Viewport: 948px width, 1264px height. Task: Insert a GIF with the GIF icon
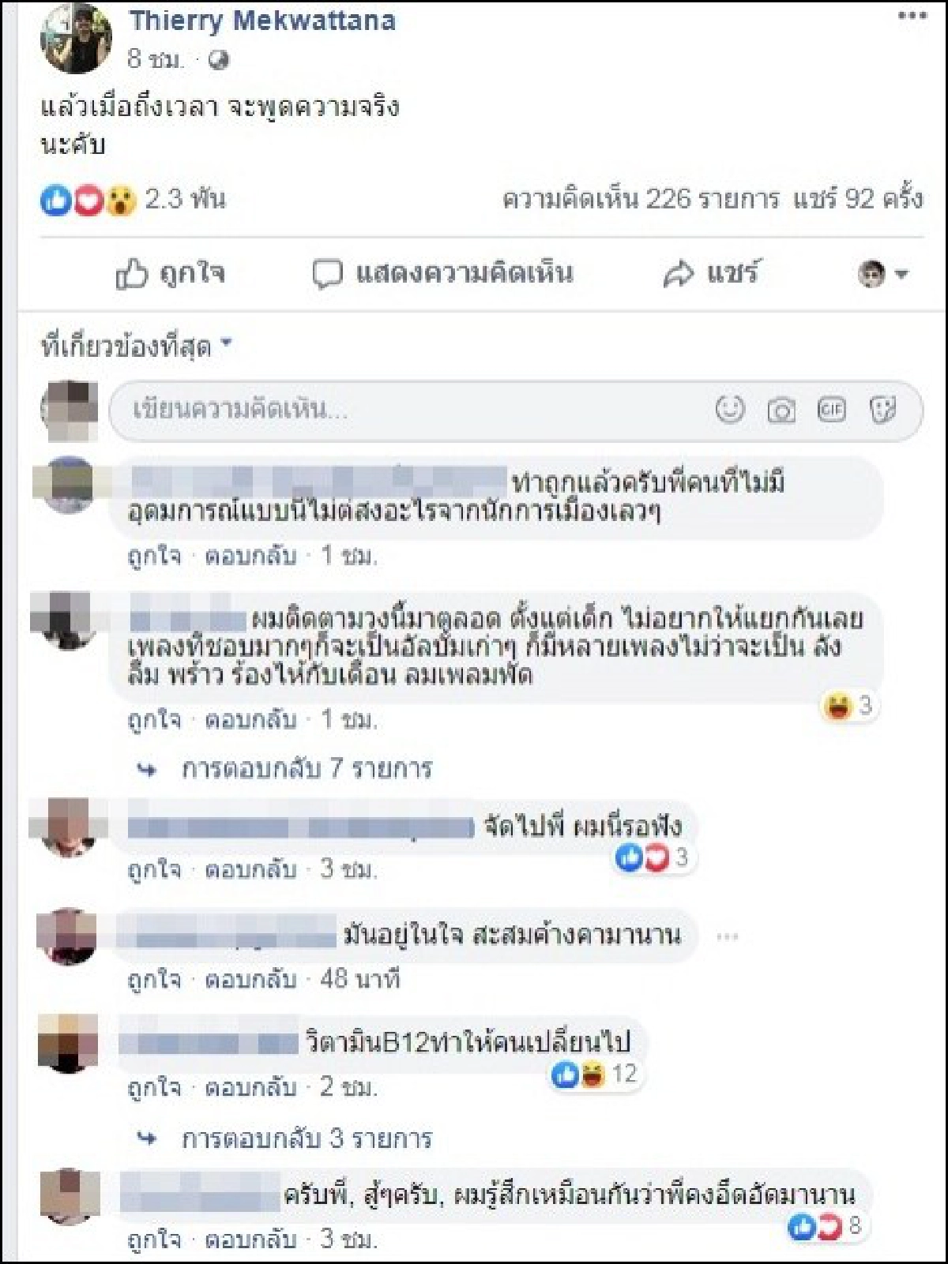point(831,410)
